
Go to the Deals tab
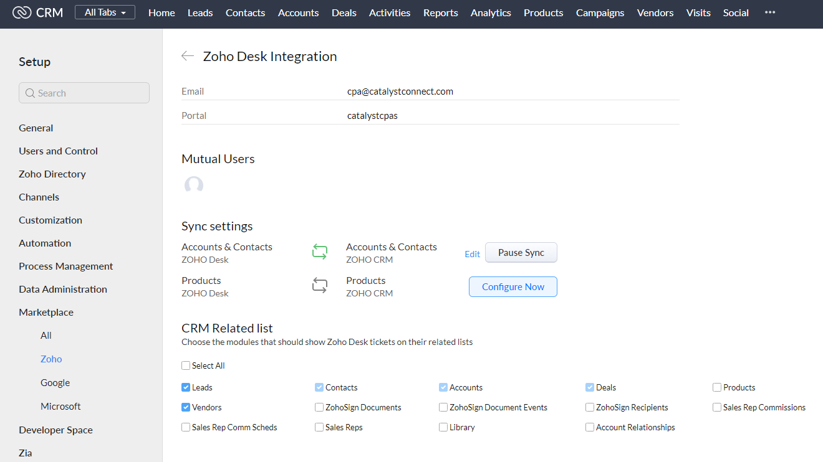344,12
